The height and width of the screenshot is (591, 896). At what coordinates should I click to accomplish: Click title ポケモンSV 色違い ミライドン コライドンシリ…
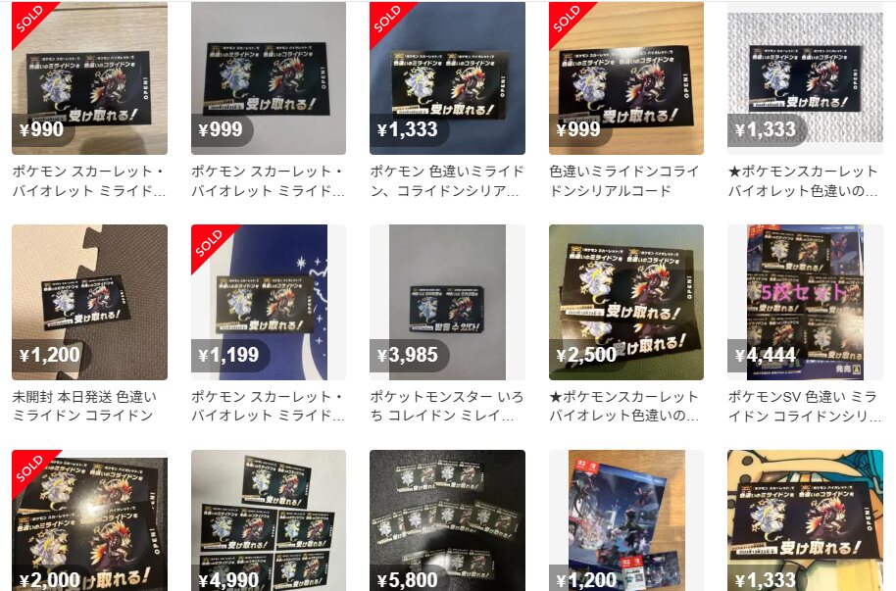pyautogui.click(x=805, y=406)
